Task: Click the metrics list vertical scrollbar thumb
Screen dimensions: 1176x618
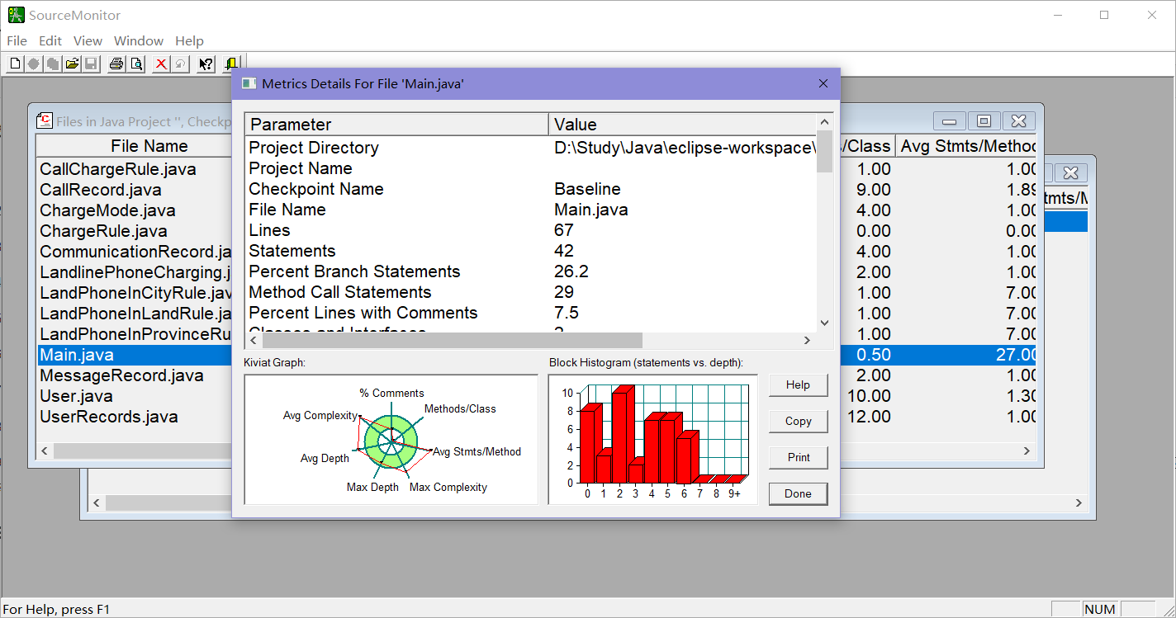Action: (824, 151)
